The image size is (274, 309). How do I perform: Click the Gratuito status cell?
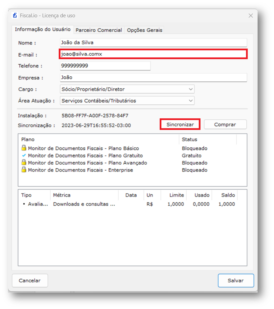191,156
